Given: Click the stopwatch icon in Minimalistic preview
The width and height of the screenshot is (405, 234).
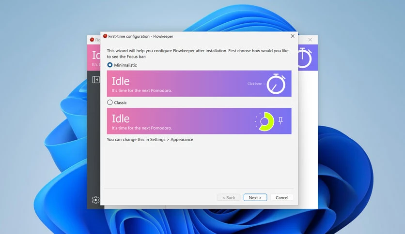Looking at the screenshot, I should [x=276, y=84].
